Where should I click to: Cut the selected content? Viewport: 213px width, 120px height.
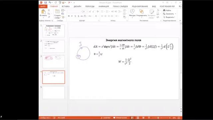49,10
